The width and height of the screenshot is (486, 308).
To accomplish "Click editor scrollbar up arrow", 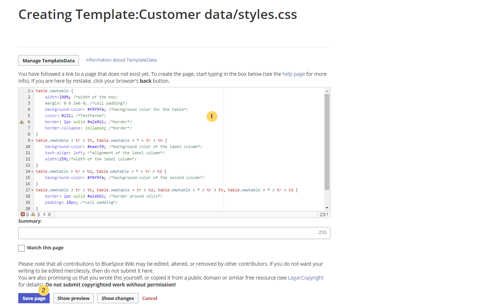I will [327, 91].
